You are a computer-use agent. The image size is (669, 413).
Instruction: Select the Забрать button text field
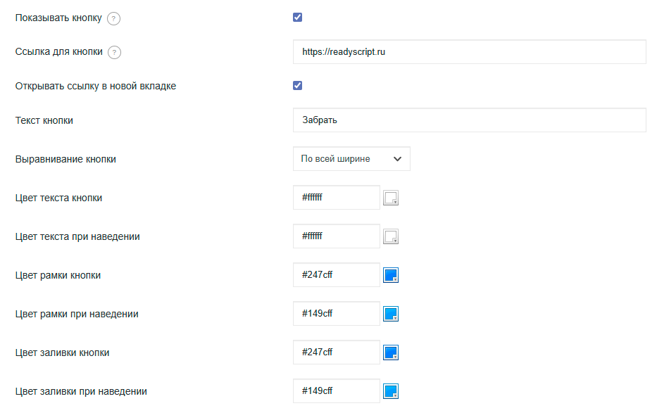click(469, 120)
